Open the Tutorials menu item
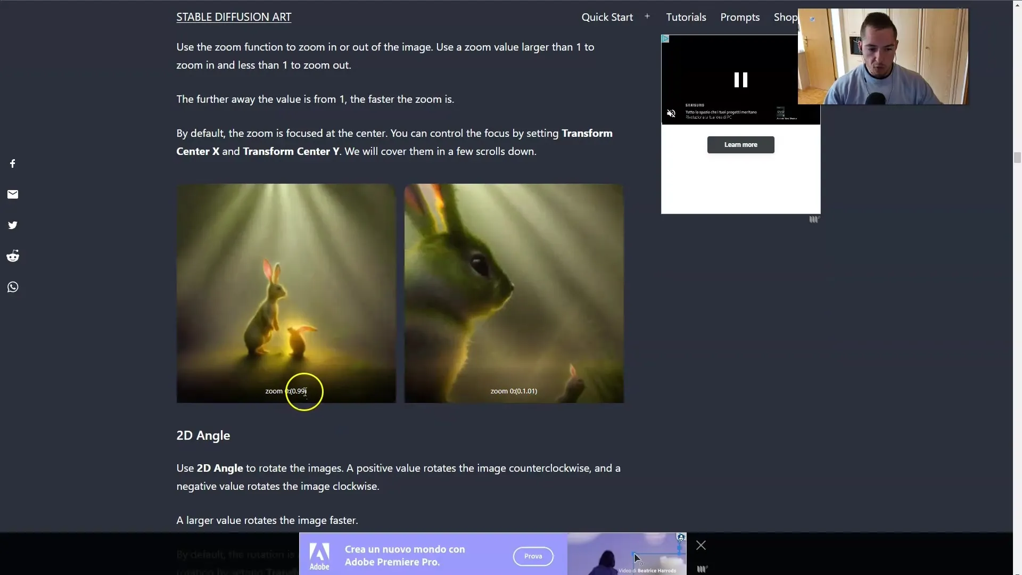The width and height of the screenshot is (1022, 575). [687, 17]
